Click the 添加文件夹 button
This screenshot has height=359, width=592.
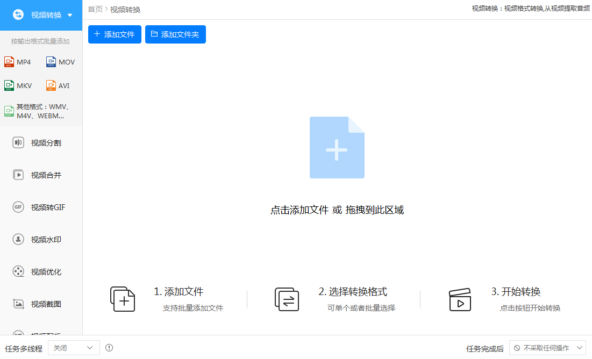point(176,34)
